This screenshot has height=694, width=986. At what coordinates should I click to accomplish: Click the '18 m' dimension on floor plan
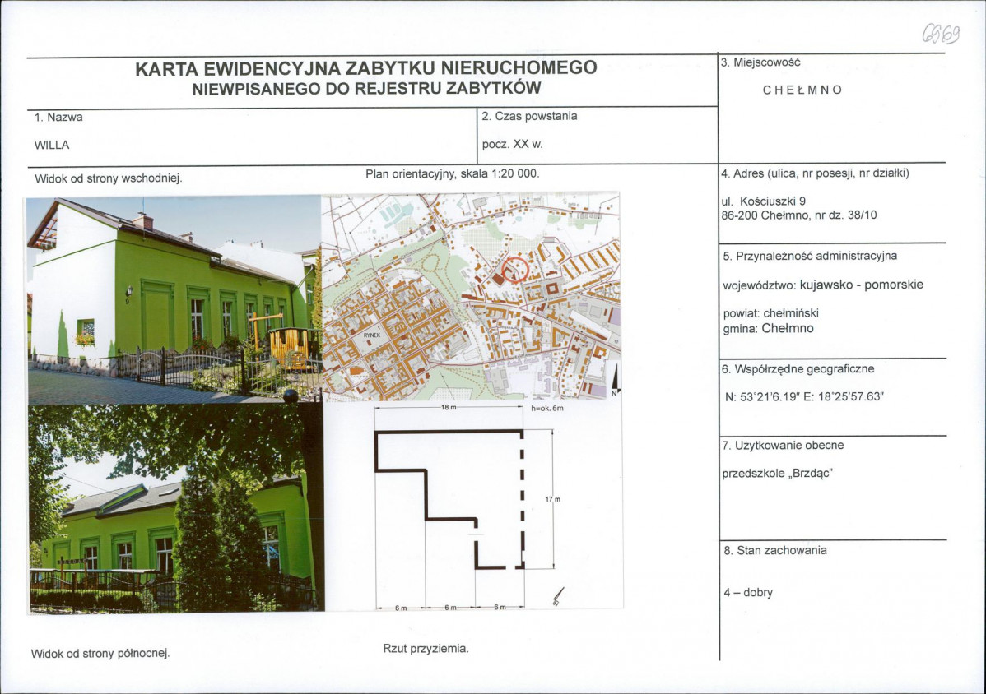point(449,408)
